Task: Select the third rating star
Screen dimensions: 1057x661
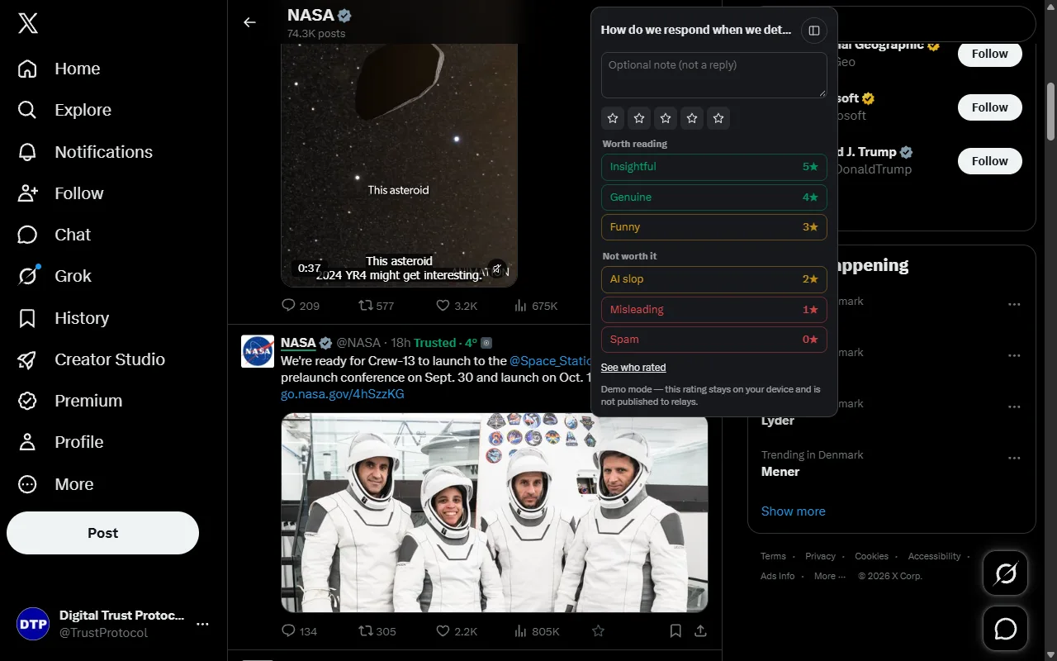Action: (x=666, y=118)
